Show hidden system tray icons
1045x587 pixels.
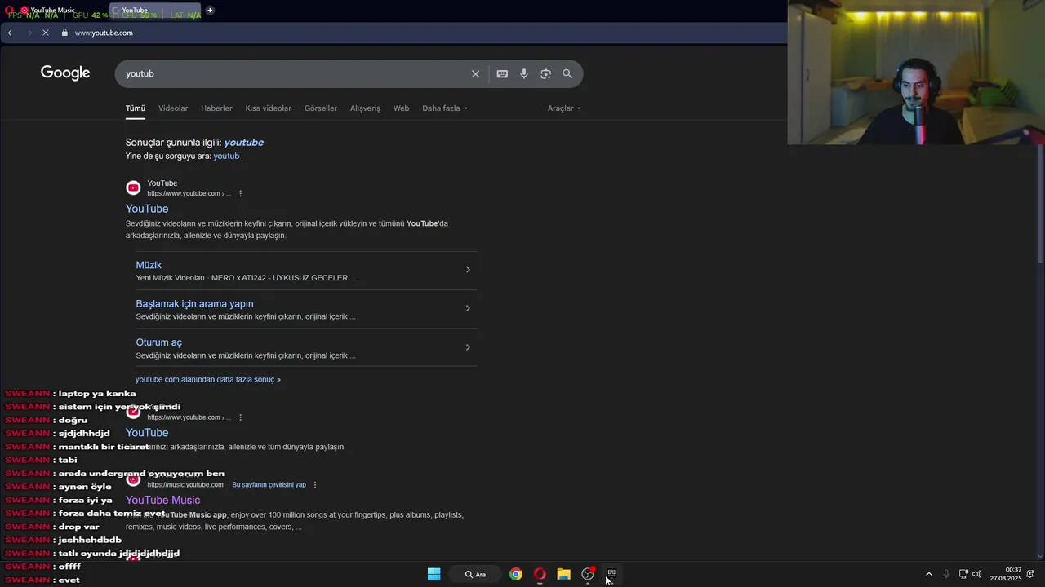tap(928, 574)
